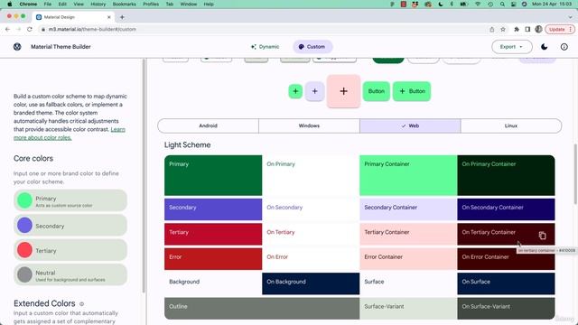The image size is (578, 325).
Task: Select the Android platform tab
Action: [x=208, y=125]
